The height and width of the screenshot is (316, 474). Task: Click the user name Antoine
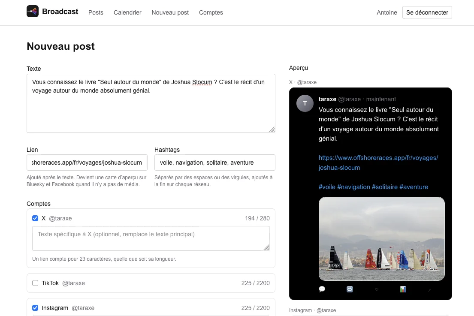[x=386, y=12]
